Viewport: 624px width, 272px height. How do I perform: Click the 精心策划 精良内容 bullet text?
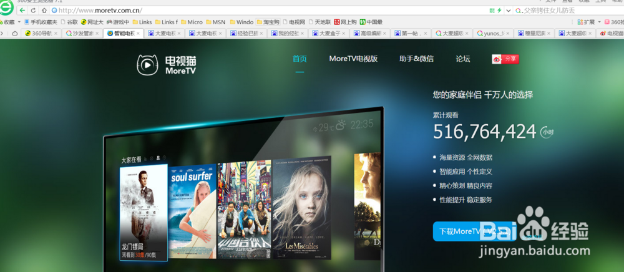click(x=466, y=186)
